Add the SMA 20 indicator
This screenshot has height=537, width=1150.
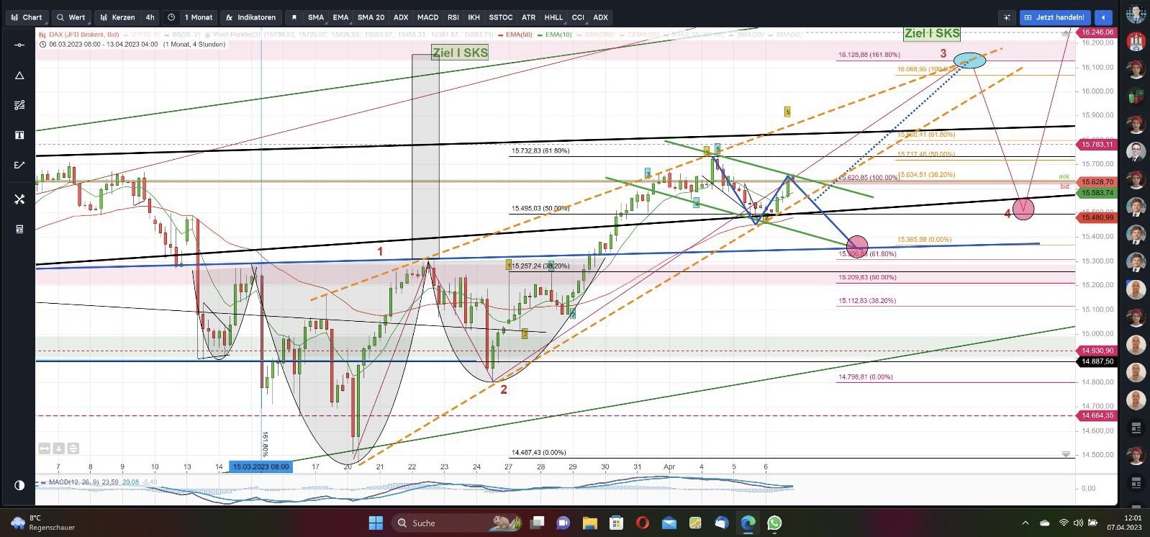(x=371, y=17)
